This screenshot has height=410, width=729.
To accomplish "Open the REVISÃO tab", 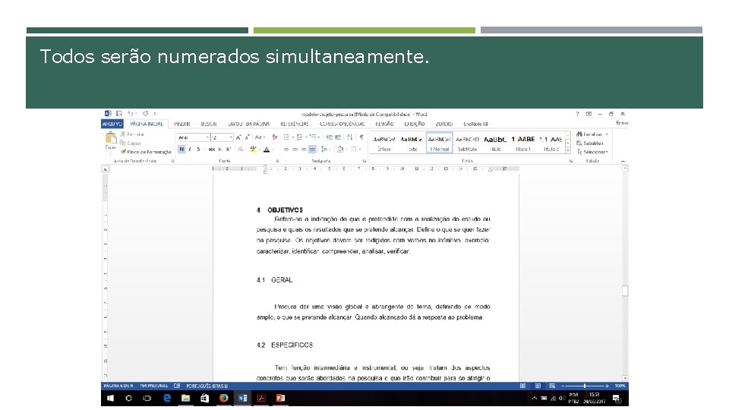I will (384, 124).
